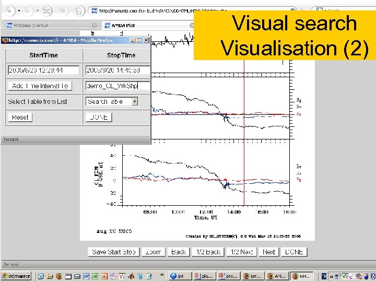This screenshot has width=376, height=282.
Task: Click the MATLAB quick launch icon
Action: tap(131, 276)
